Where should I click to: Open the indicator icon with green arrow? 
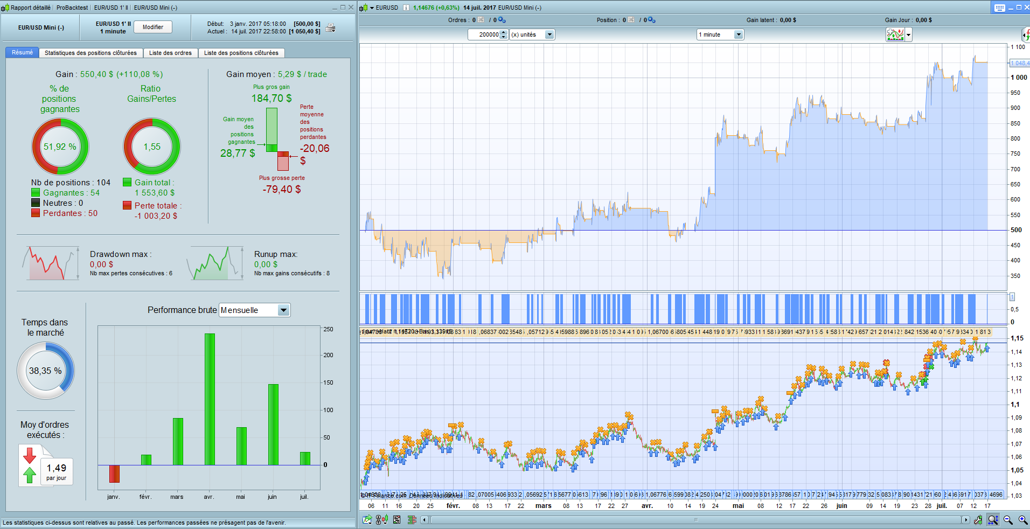point(367,520)
